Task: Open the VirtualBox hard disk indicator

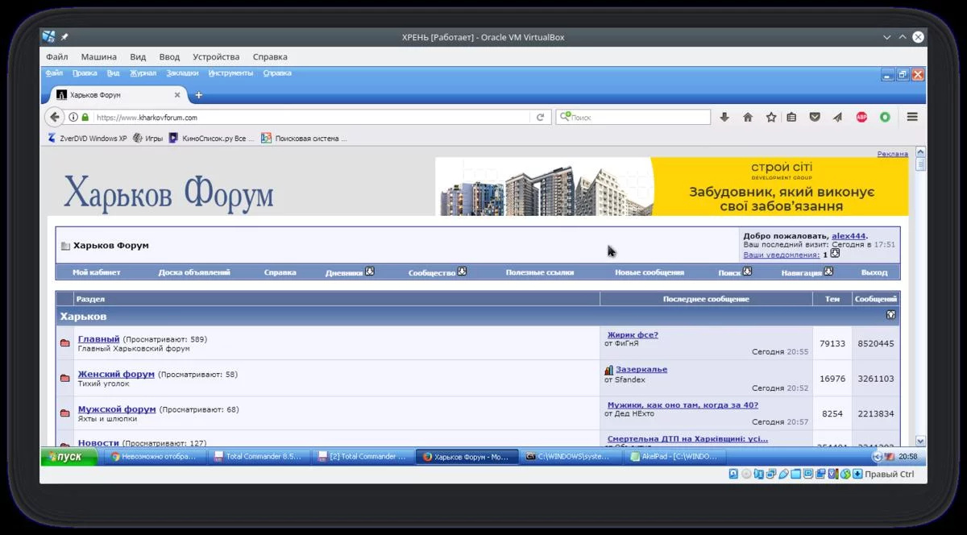Action: pos(733,474)
